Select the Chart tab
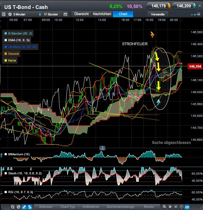The height and width of the screenshot is (210, 203). pos(123,14)
